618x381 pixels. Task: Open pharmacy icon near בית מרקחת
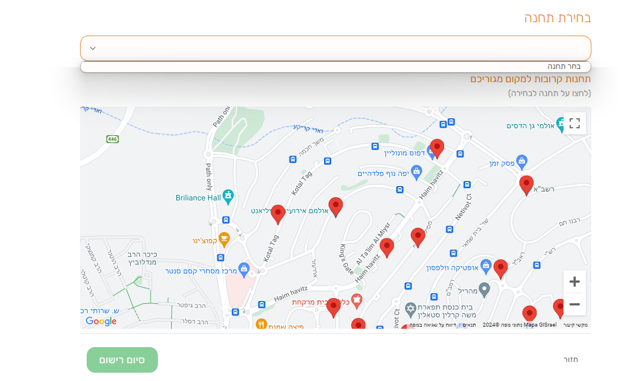[357, 301]
